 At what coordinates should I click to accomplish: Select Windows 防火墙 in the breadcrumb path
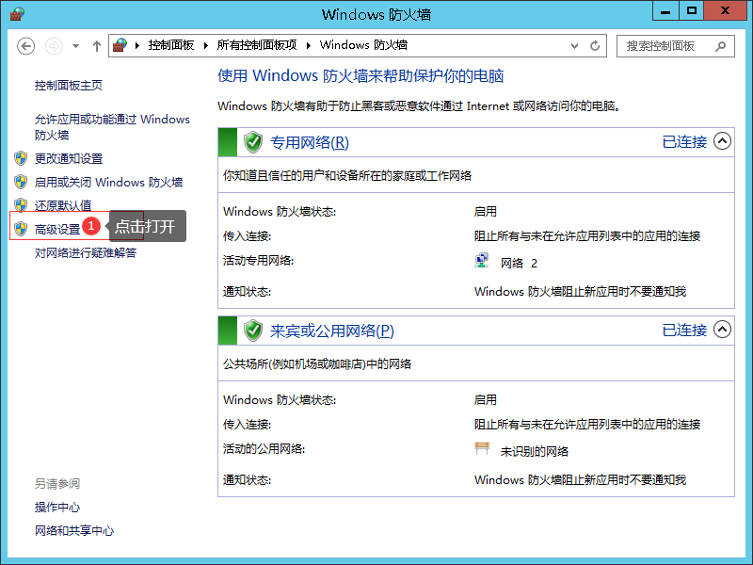tap(363, 45)
